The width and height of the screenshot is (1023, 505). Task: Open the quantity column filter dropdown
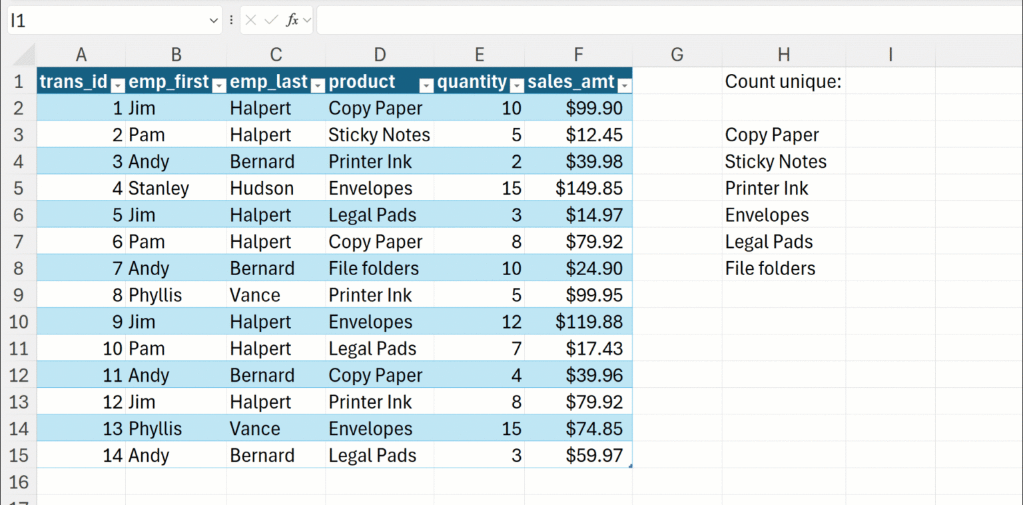click(516, 85)
